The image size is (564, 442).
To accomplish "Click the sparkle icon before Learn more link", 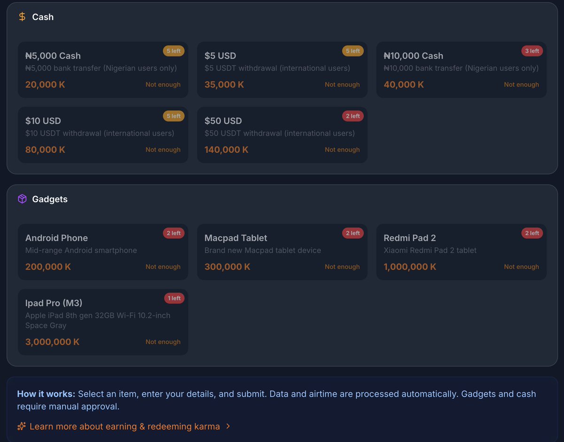I will 21,426.
